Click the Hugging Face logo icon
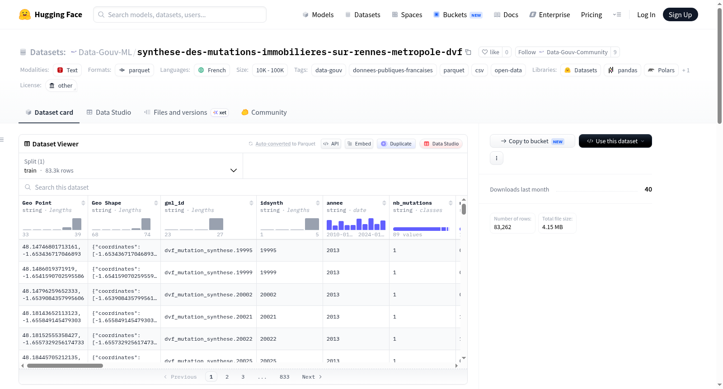This screenshot has height=389, width=723. 25,14
